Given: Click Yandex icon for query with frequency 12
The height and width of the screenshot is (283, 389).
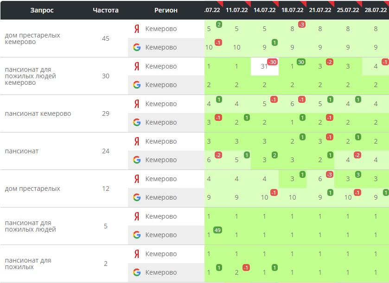Looking at the screenshot, I should [137, 179].
